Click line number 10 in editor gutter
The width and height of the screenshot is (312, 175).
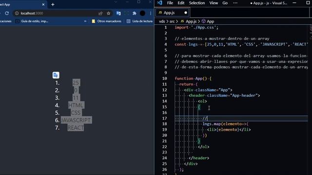click(x=165, y=78)
